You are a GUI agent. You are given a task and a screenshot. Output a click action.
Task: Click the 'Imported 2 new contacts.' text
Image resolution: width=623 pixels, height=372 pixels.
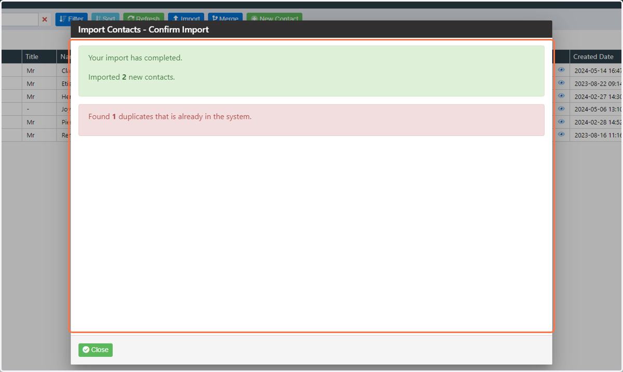131,77
